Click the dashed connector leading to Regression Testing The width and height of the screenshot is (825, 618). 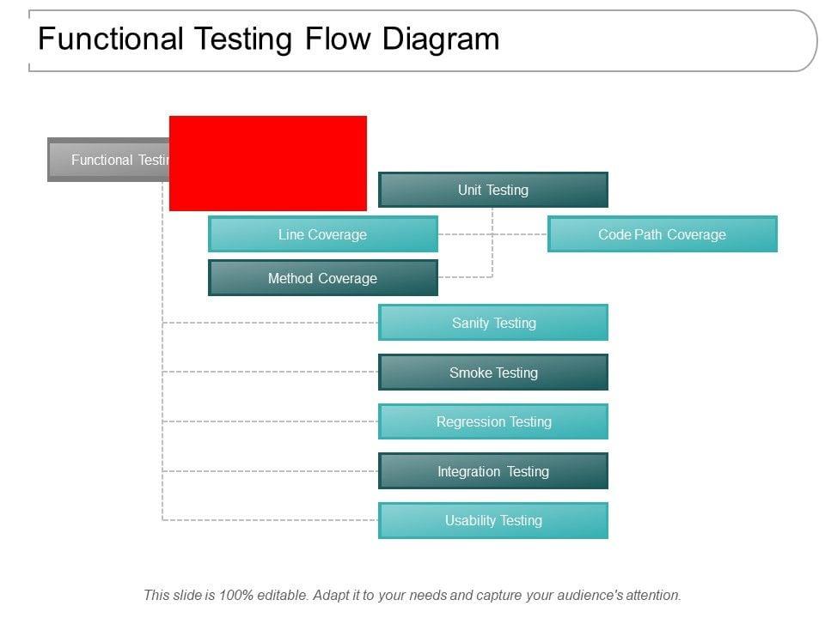click(x=271, y=421)
